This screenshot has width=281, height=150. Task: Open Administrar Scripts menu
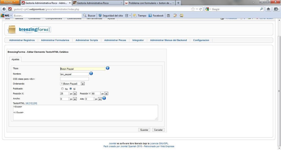coord(87,40)
